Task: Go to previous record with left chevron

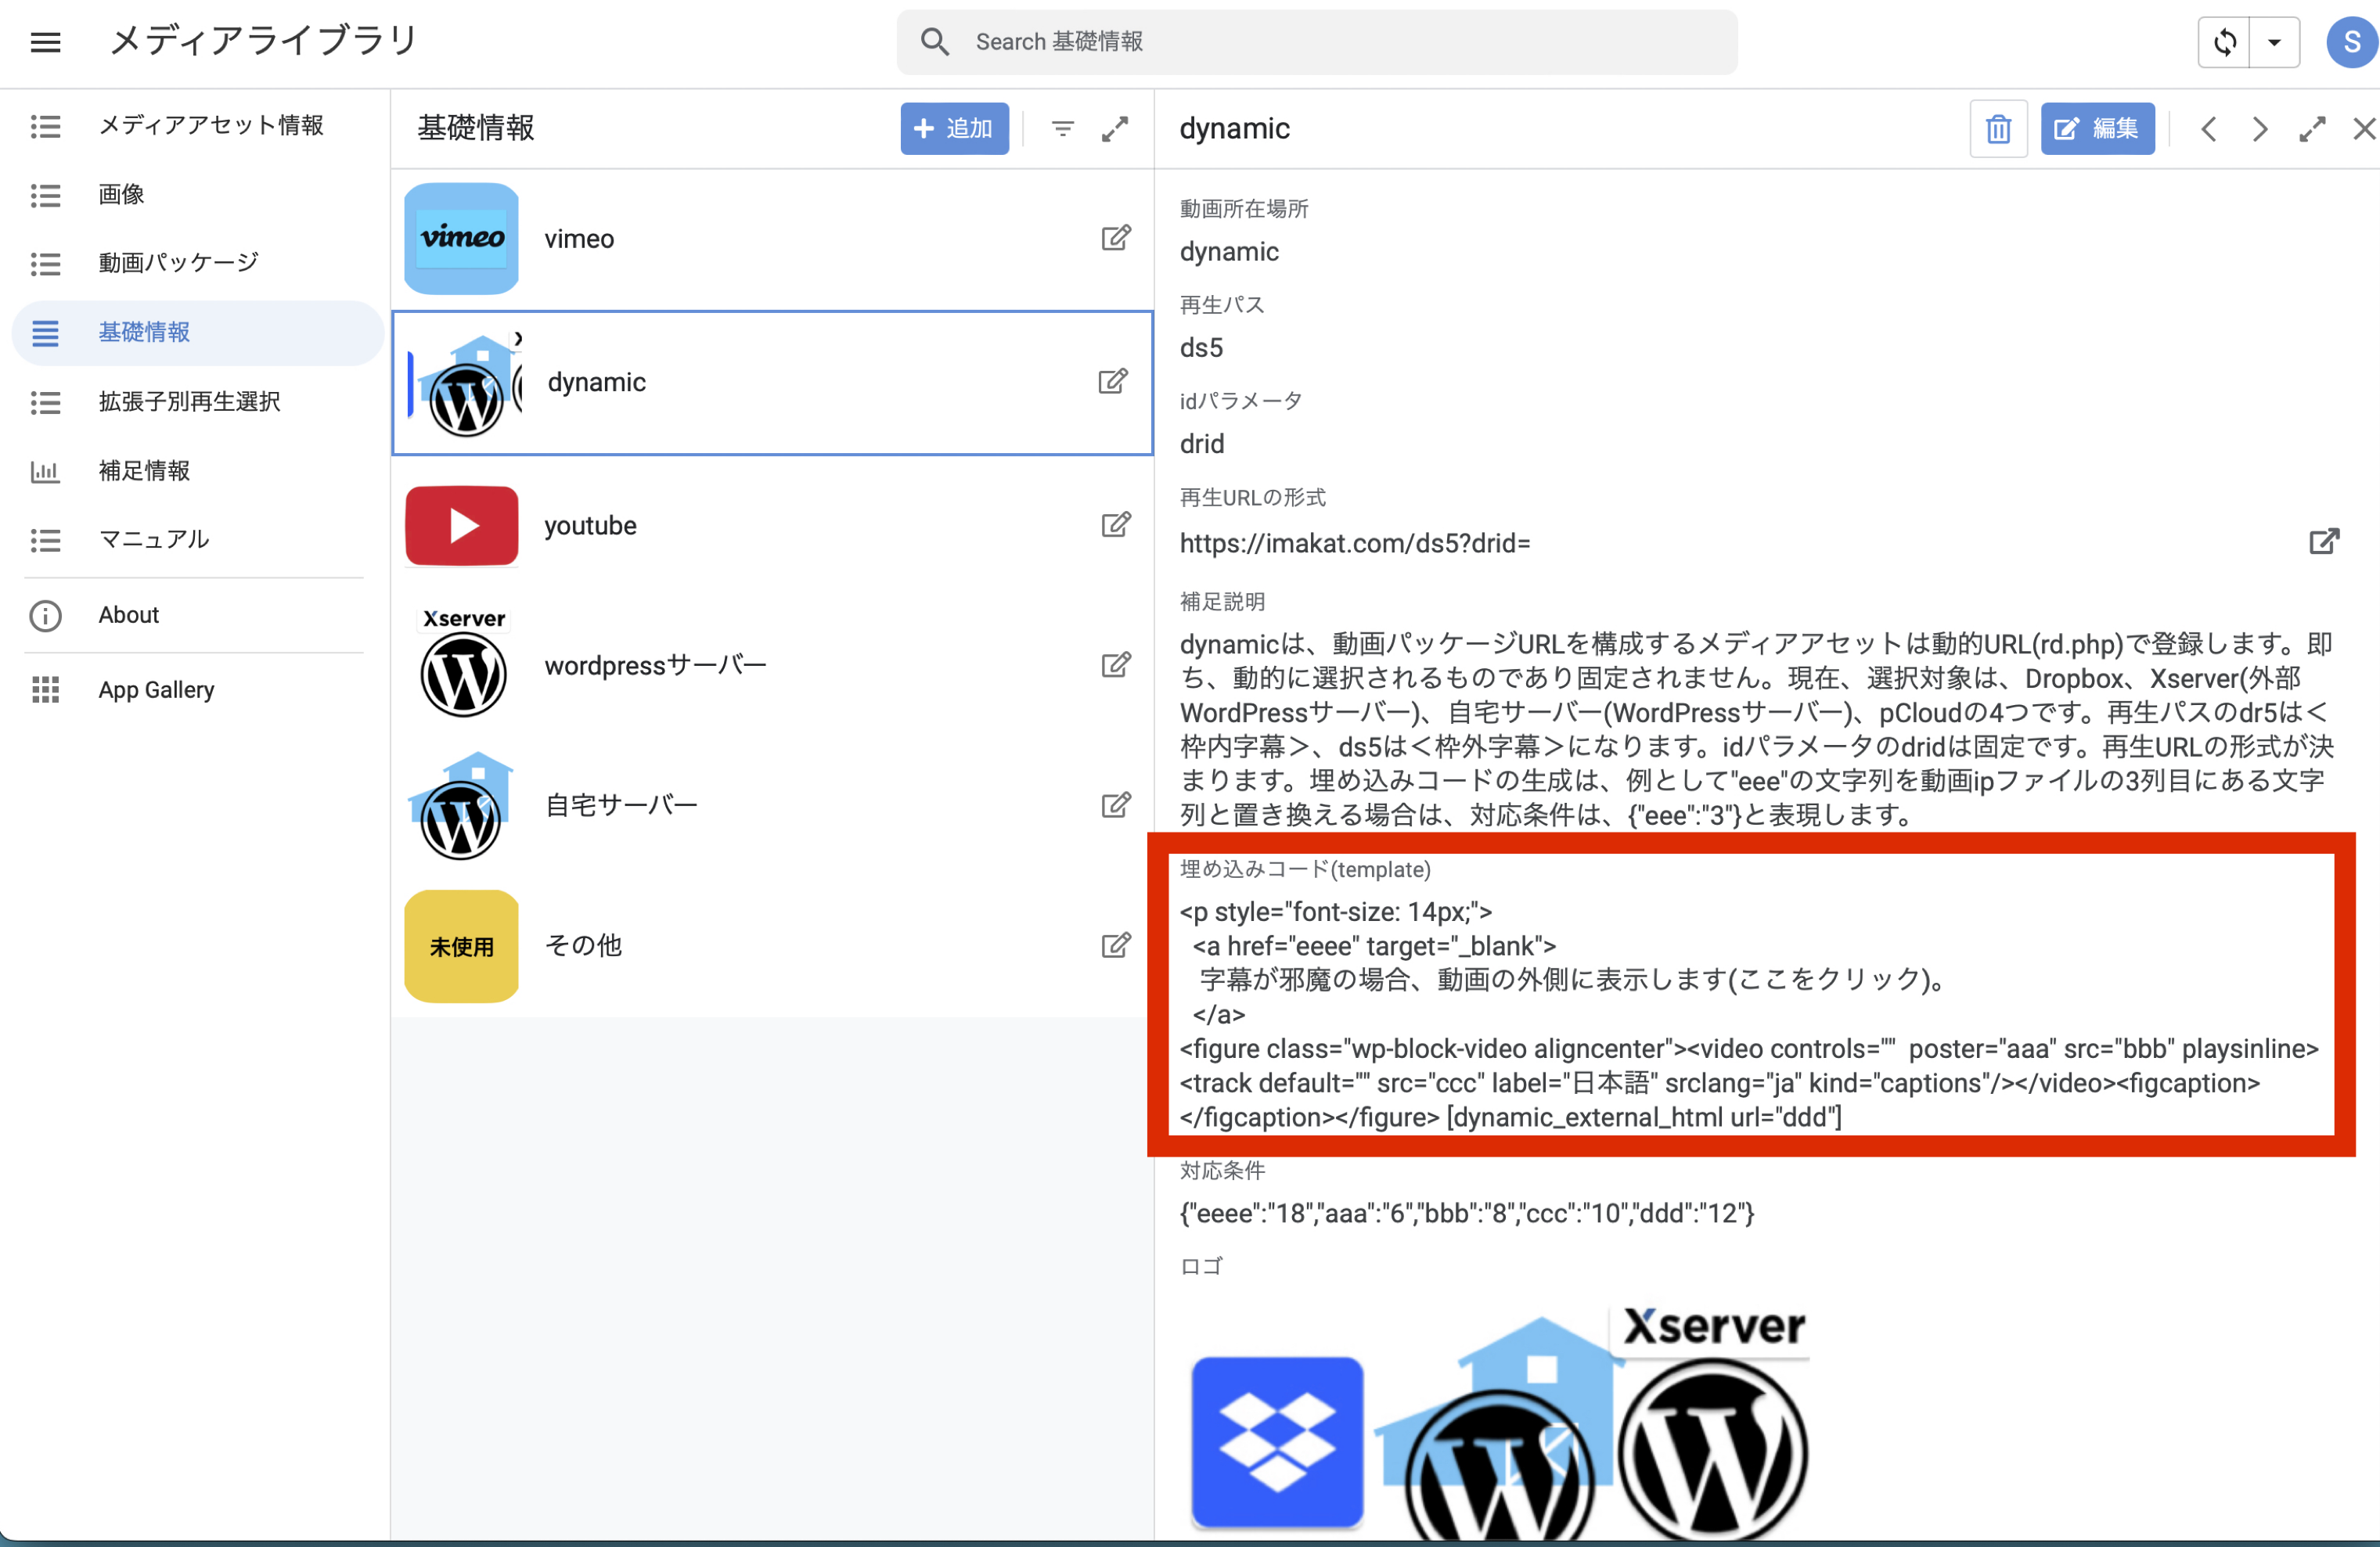Action: pos(2209,129)
